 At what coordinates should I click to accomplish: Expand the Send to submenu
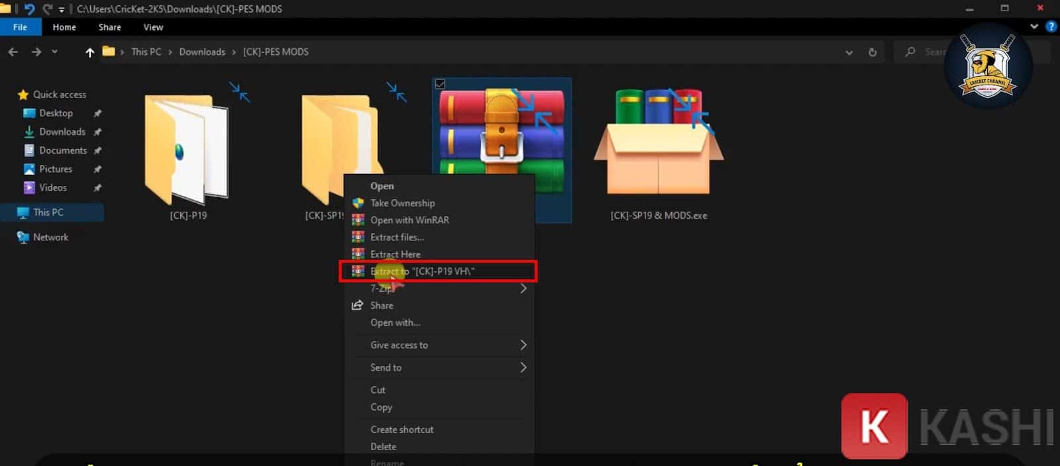pos(440,367)
